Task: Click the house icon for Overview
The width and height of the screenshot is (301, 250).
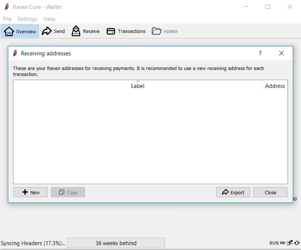Action: (9, 31)
